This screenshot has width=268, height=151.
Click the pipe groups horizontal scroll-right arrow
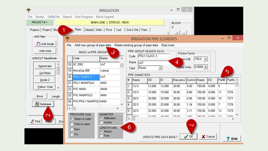coord(118,108)
